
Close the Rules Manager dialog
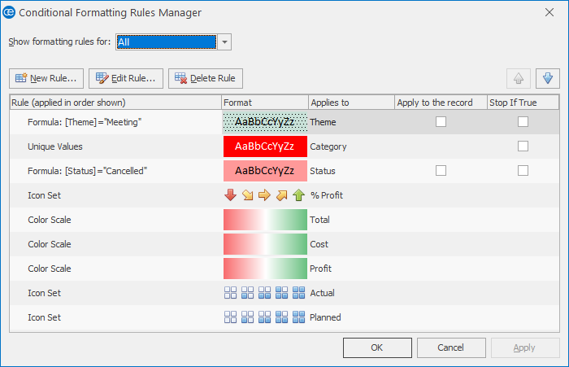pos(549,12)
